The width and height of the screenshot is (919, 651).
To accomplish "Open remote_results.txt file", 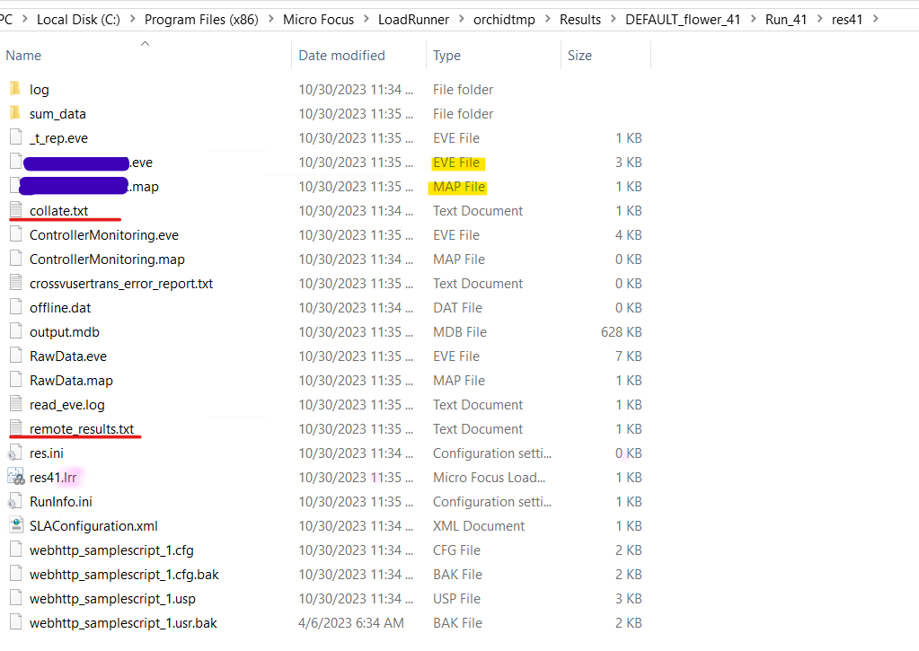I will (83, 428).
